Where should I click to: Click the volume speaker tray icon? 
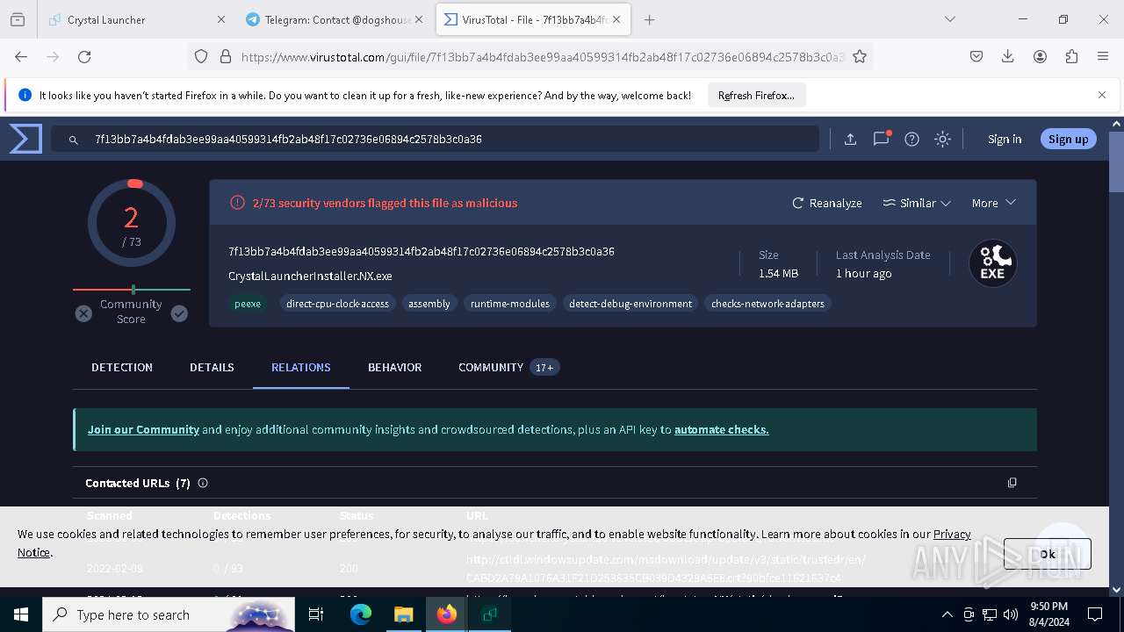(x=1011, y=614)
